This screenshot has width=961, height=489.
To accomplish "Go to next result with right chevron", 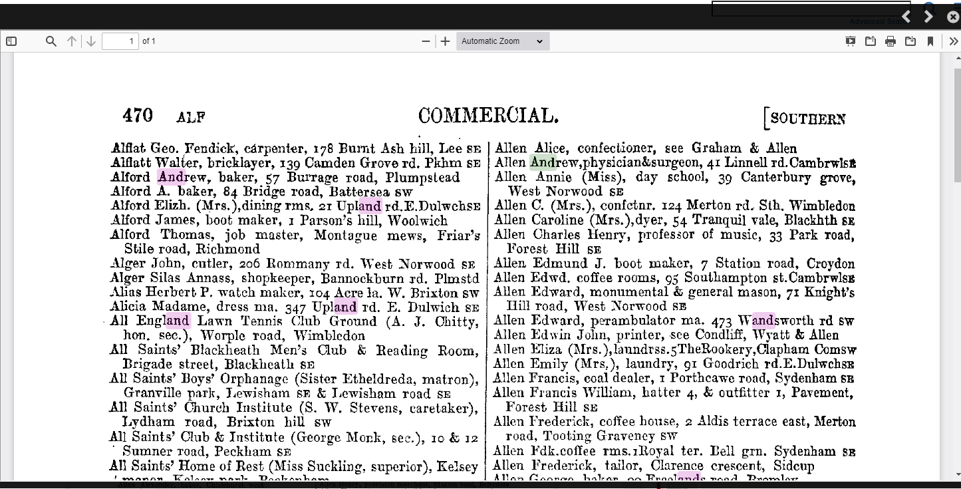I will coord(929,17).
